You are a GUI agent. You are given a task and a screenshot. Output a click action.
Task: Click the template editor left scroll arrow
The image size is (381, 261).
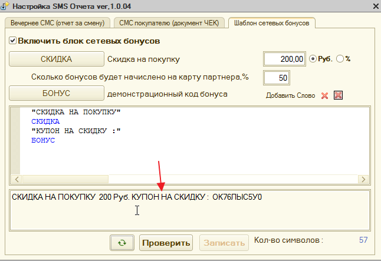pos(17,179)
